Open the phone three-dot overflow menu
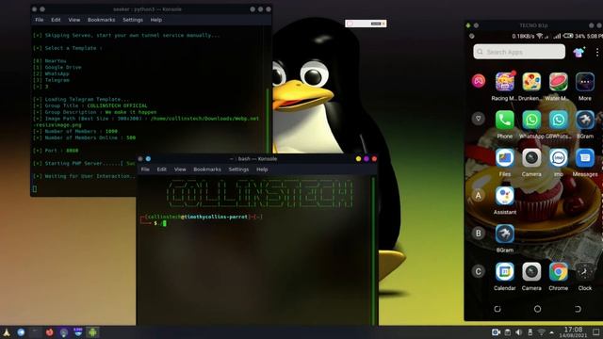 (596, 52)
